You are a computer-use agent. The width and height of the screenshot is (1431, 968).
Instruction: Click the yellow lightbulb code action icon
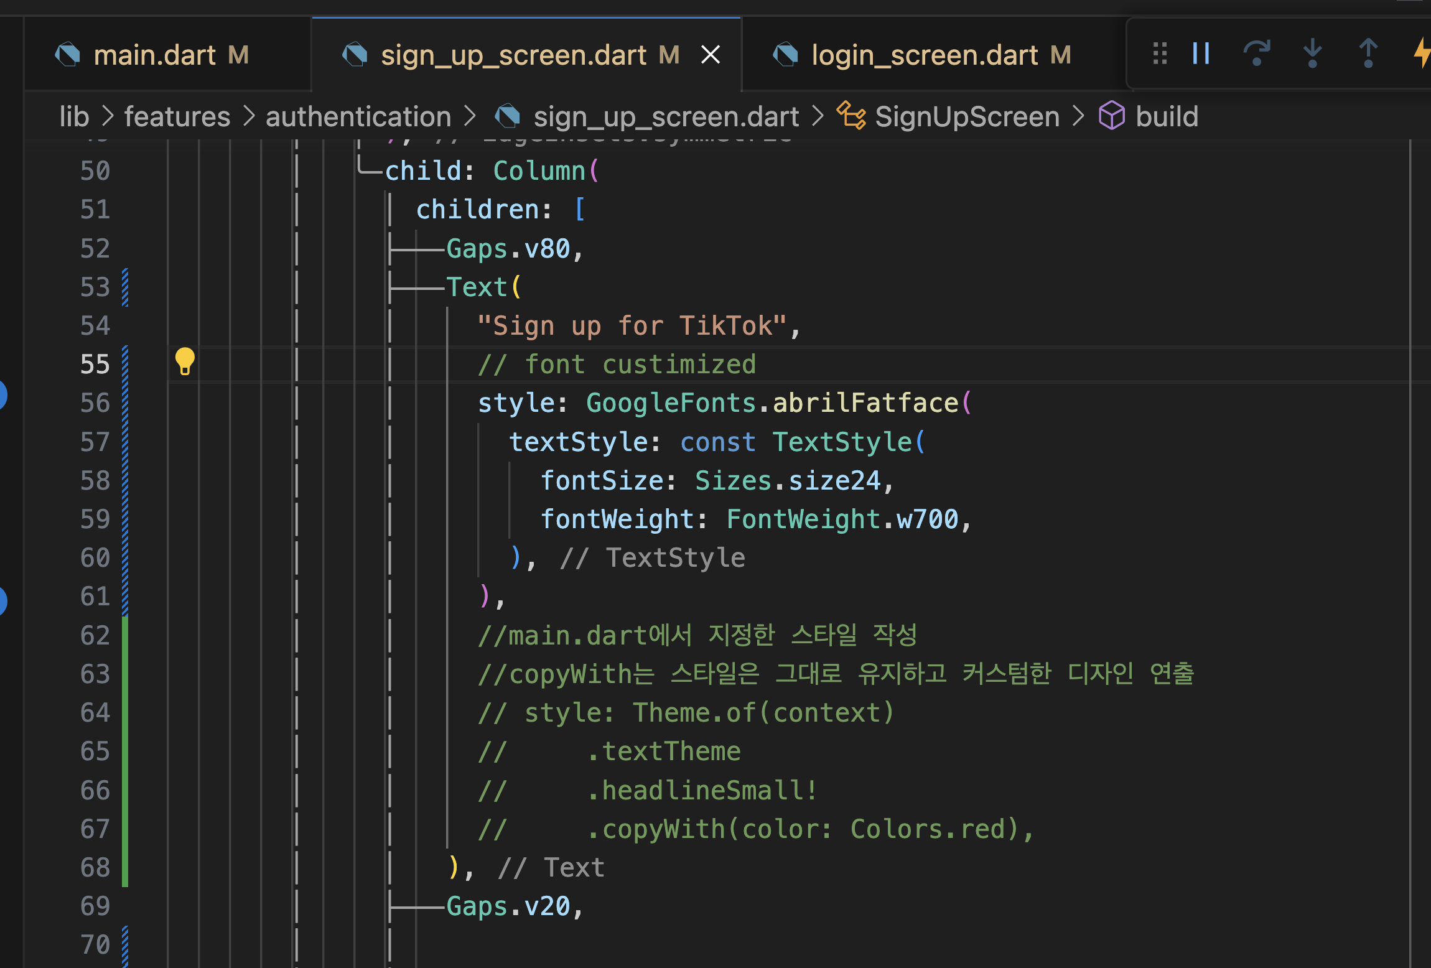[184, 361]
